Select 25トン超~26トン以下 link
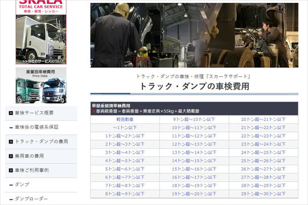308x205 pixels. point(264,161)
